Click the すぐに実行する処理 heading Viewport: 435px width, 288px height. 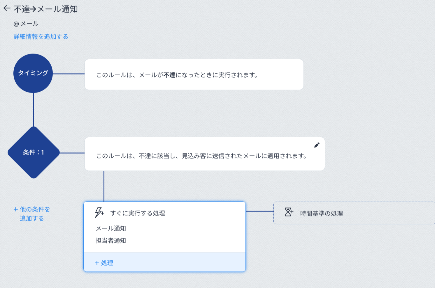tap(138, 213)
